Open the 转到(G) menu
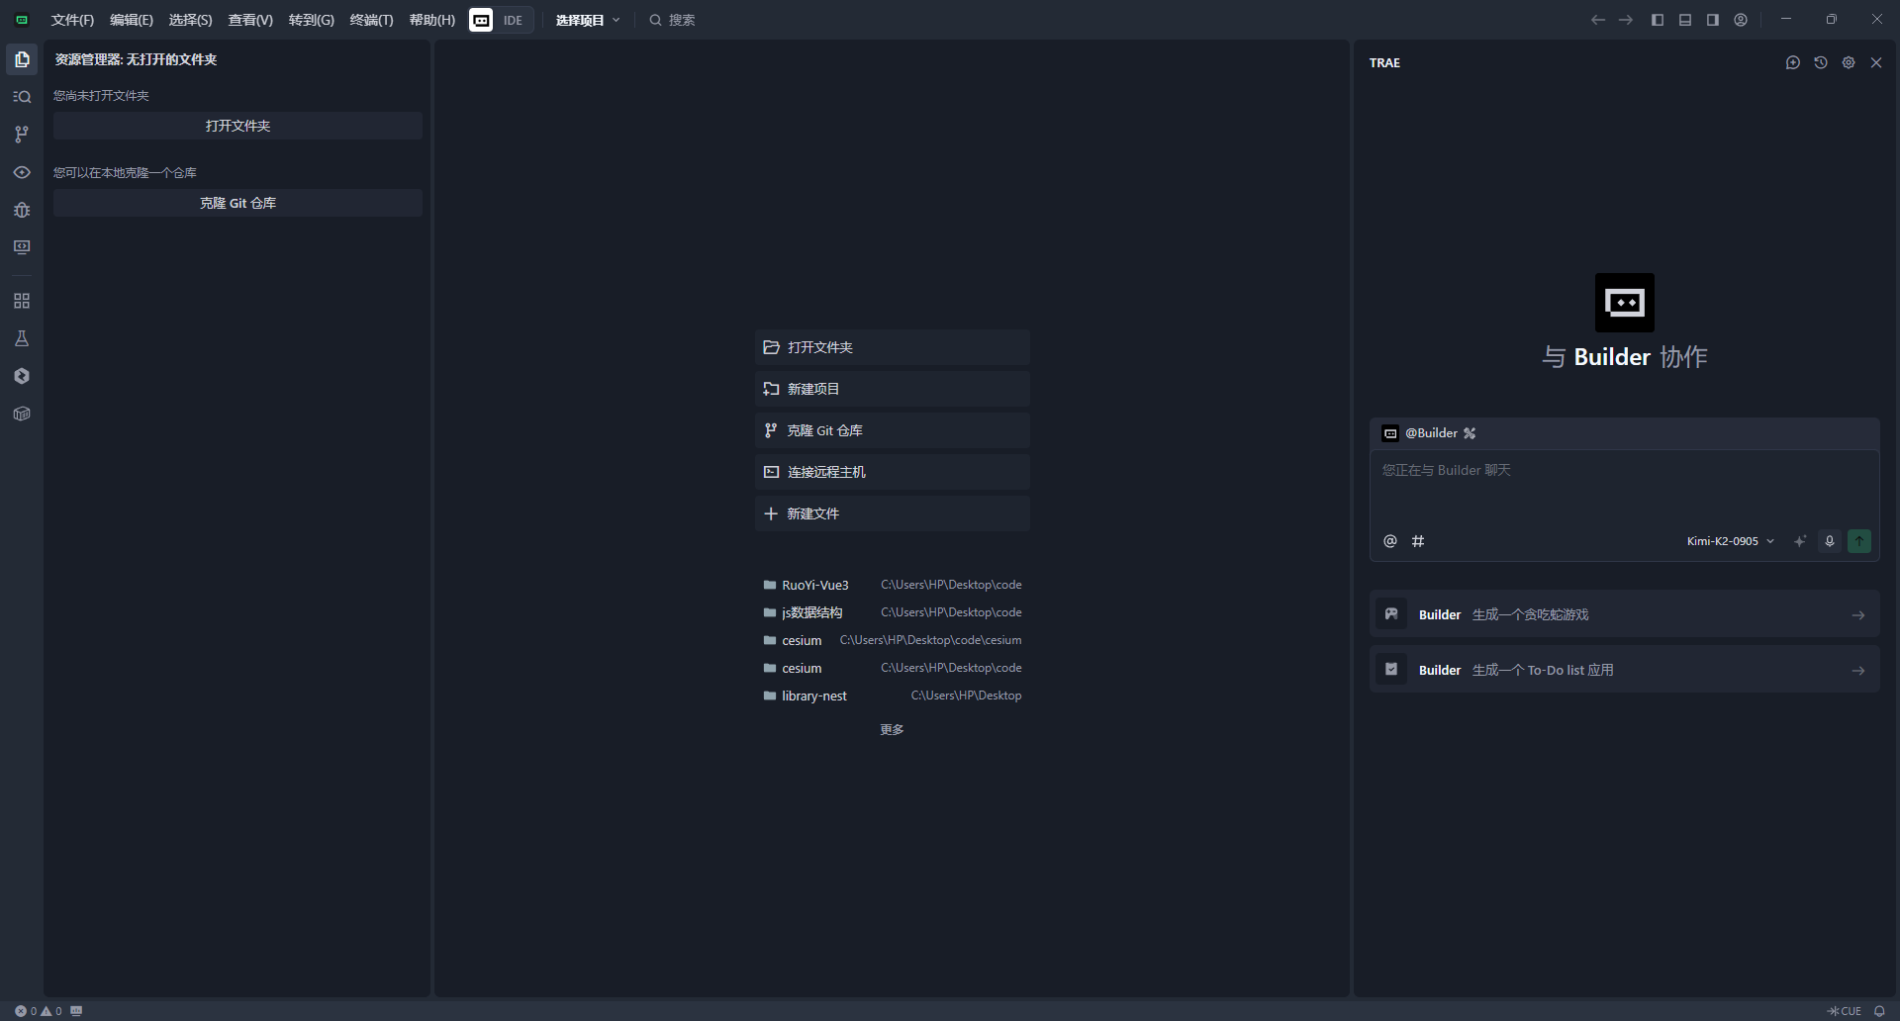 [312, 20]
